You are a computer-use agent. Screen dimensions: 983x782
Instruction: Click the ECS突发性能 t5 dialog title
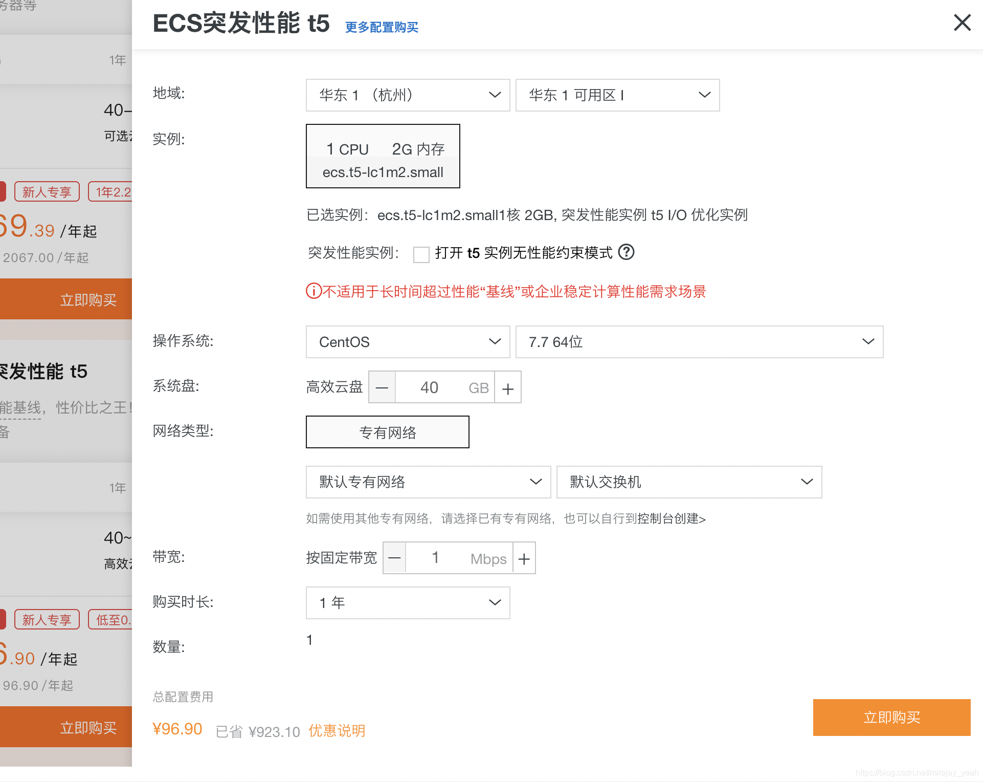[x=241, y=24]
